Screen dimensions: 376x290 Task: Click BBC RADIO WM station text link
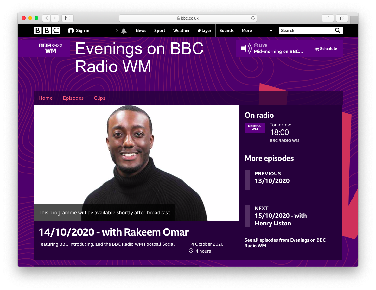tap(285, 141)
